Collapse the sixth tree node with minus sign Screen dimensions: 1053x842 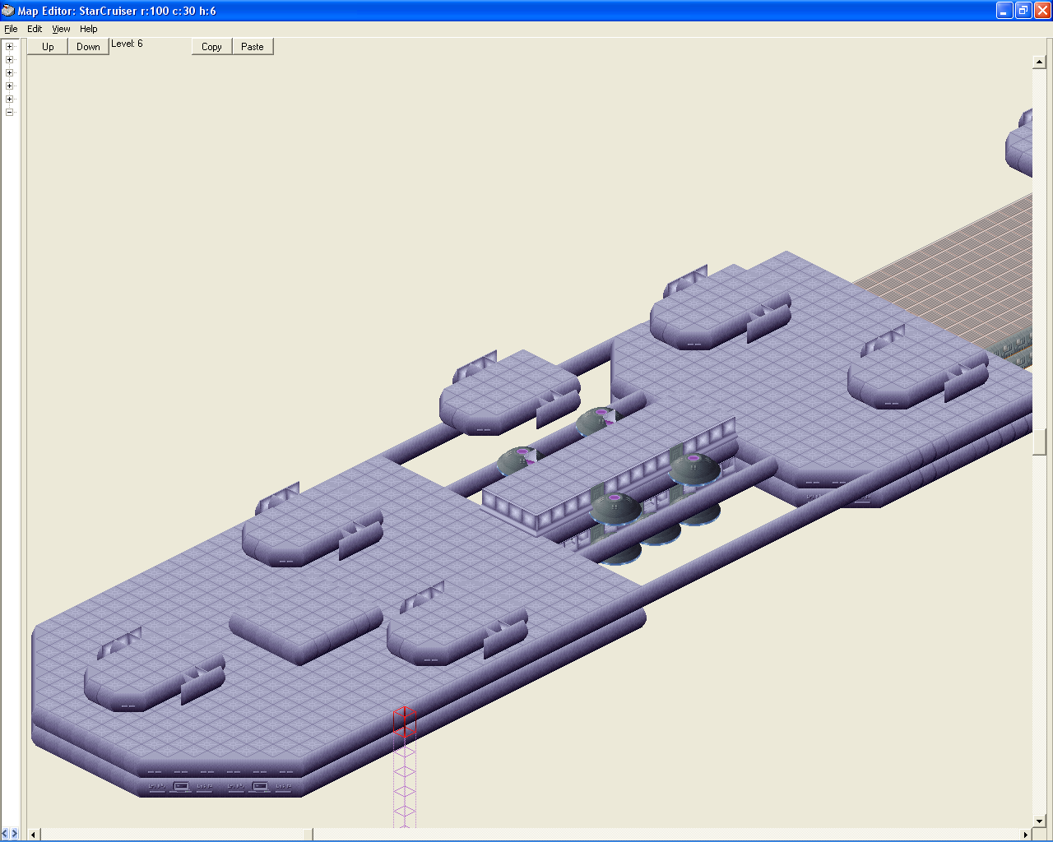(10, 112)
